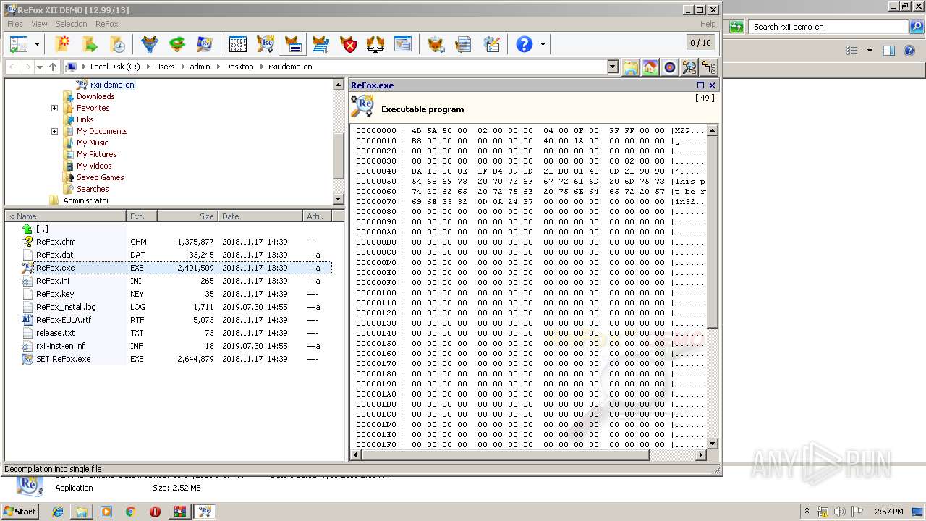Click the home icon near address bar
The height and width of the screenshot is (521, 926).
(650, 67)
